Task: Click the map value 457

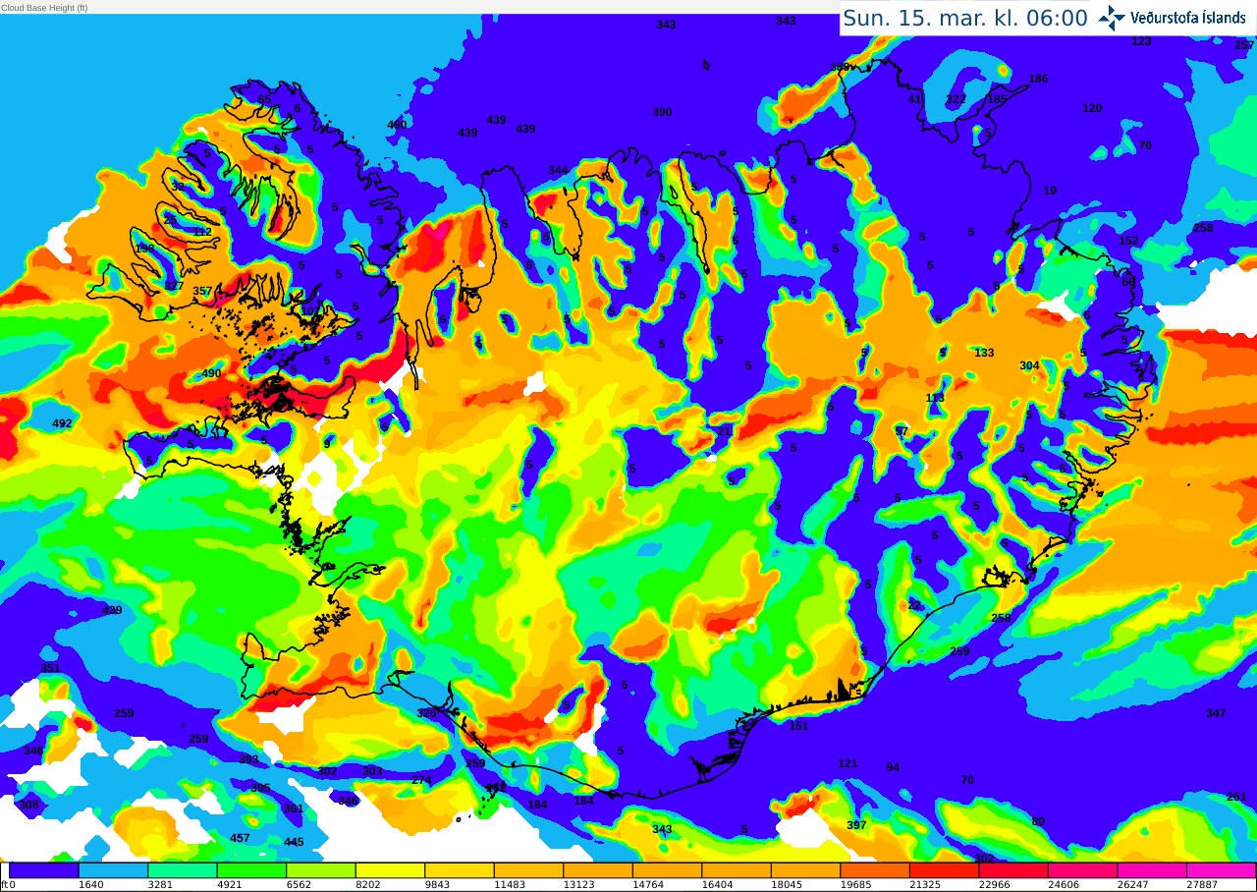Action: tap(240, 838)
